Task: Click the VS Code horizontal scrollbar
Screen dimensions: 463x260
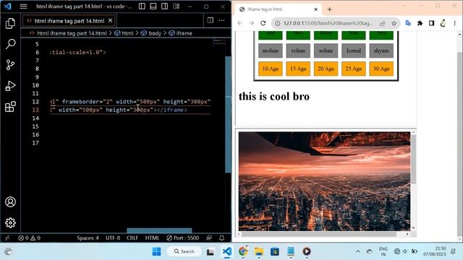Action: pos(159,230)
